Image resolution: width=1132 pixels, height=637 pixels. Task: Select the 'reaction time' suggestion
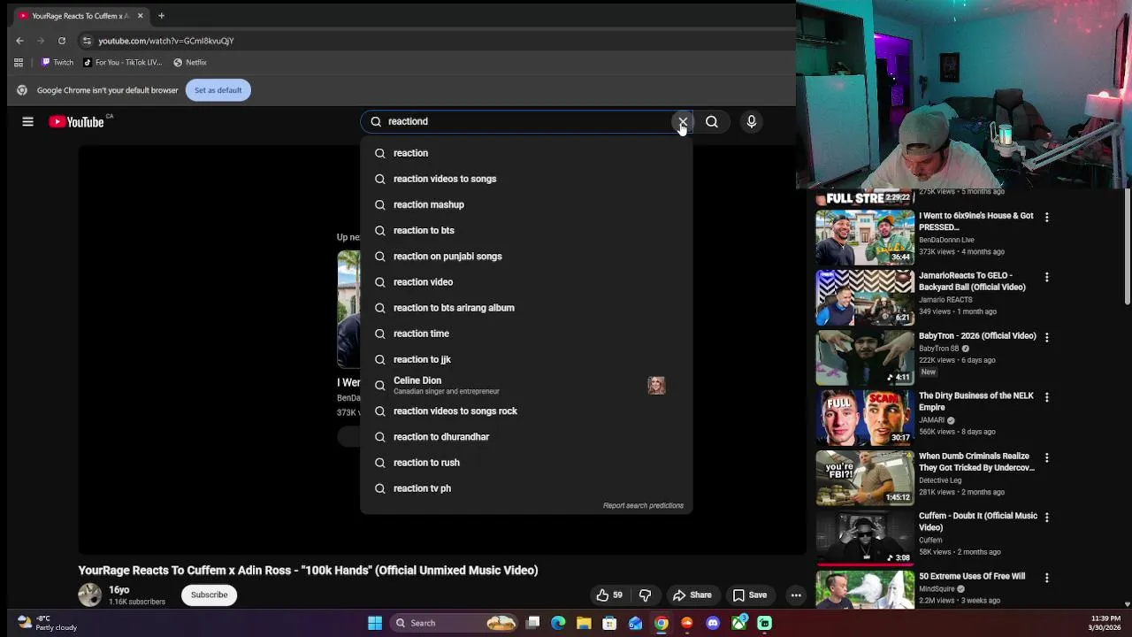[526, 334]
